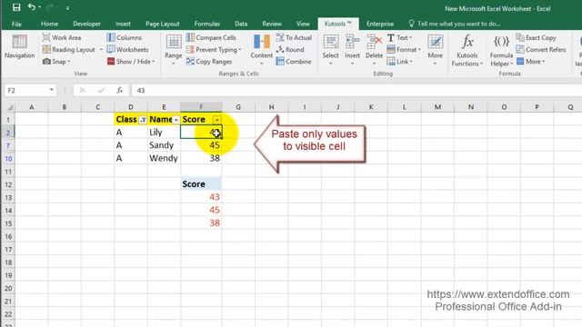582x327 pixels.
Task: Select row 12 header
Action: click(x=8, y=184)
